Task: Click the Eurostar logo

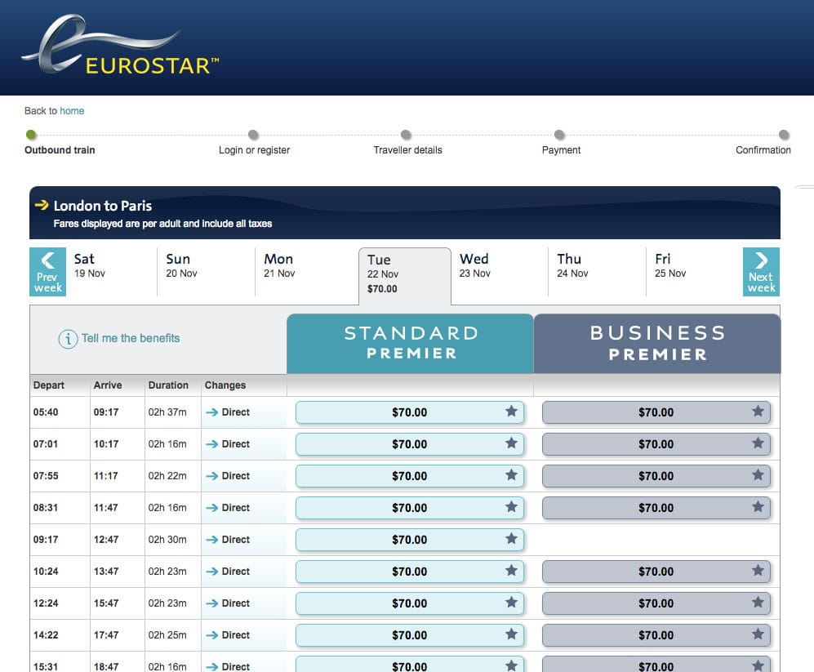Action: point(121,45)
